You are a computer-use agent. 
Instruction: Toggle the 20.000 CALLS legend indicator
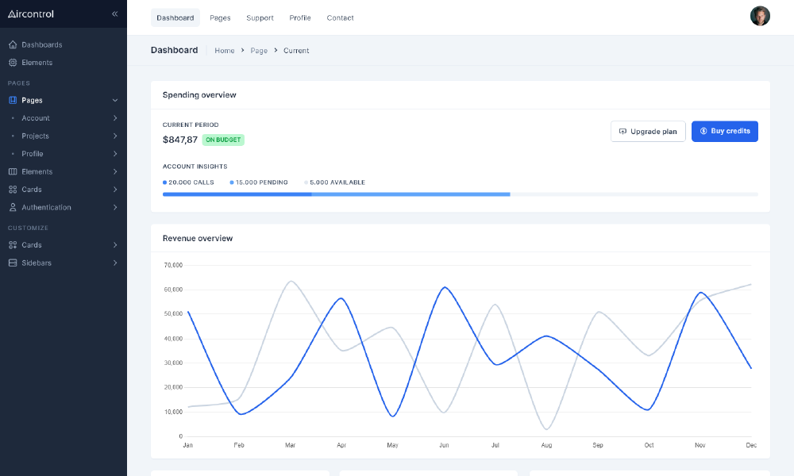tap(166, 182)
